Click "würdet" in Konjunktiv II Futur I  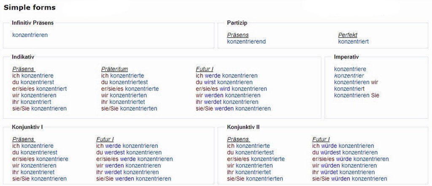(329, 172)
